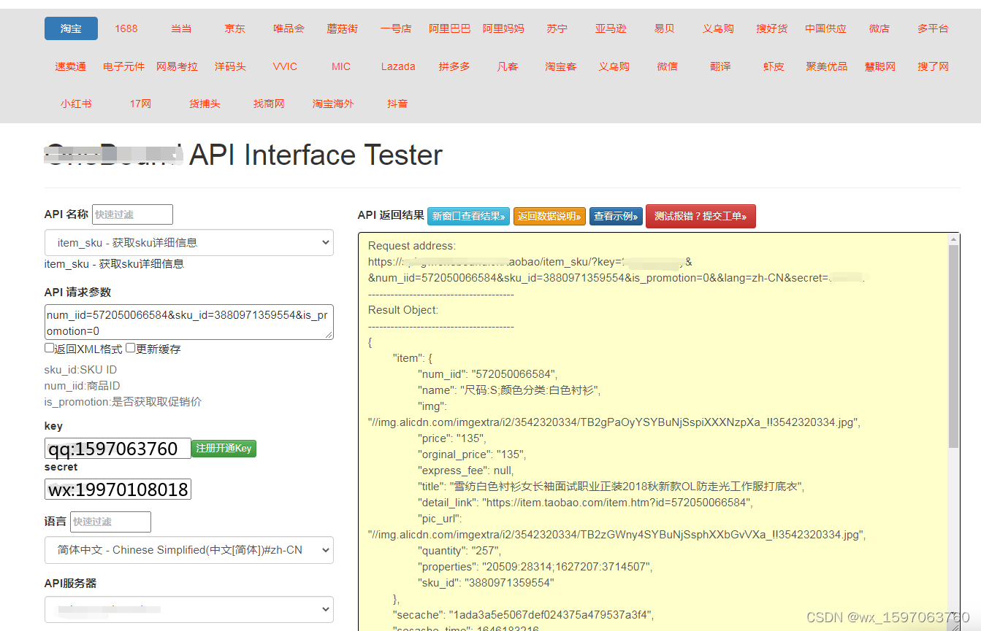
Task: Open the 抖音 platform tab
Action: click(397, 104)
